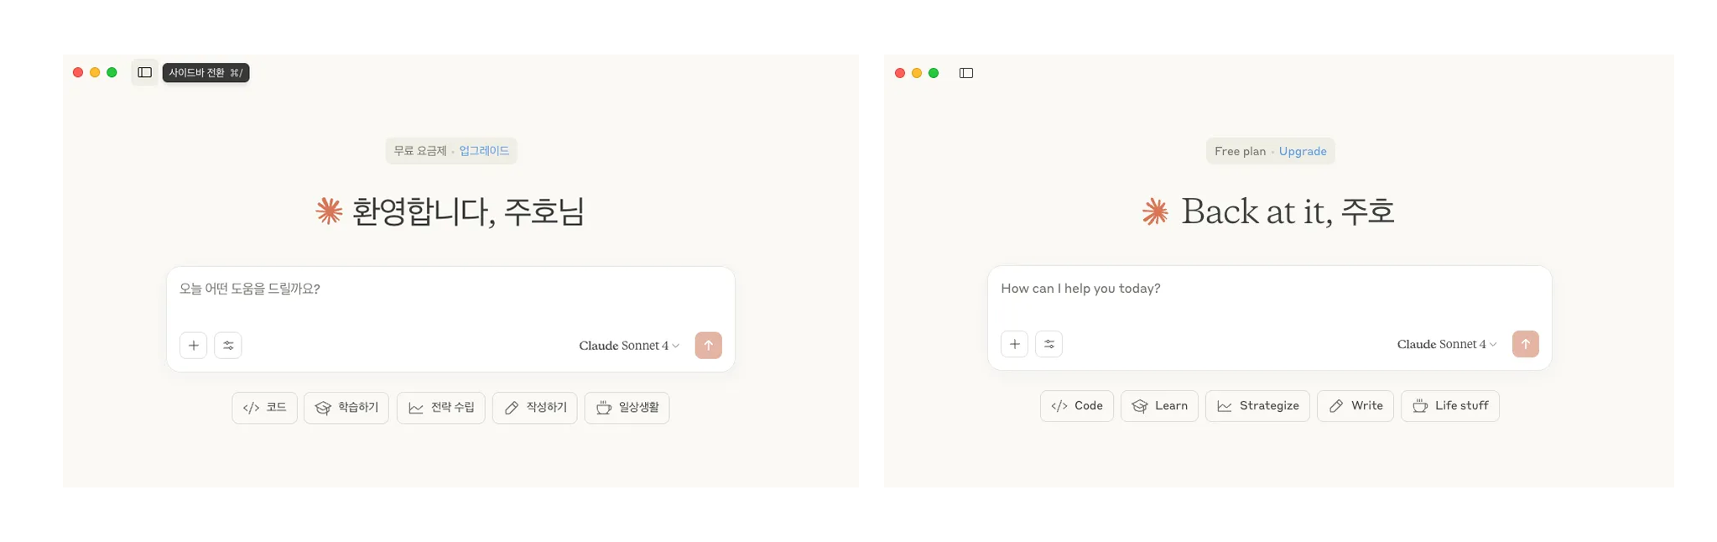Click the Free plan label
The height and width of the screenshot is (542, 1717).
tap(1241, 151)
